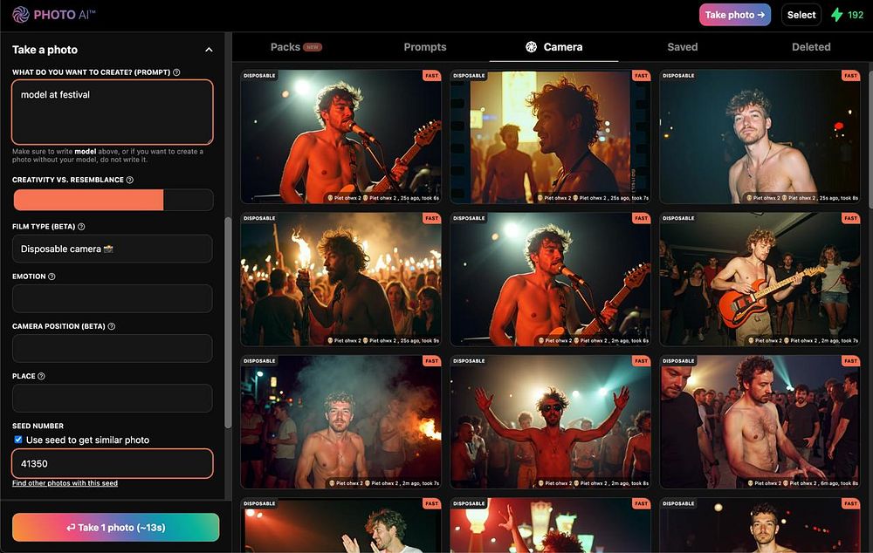Screen dimensions: 873x553
Task: Click FAST badge on filmstrip profile photo
Action: tap(641, 76)
